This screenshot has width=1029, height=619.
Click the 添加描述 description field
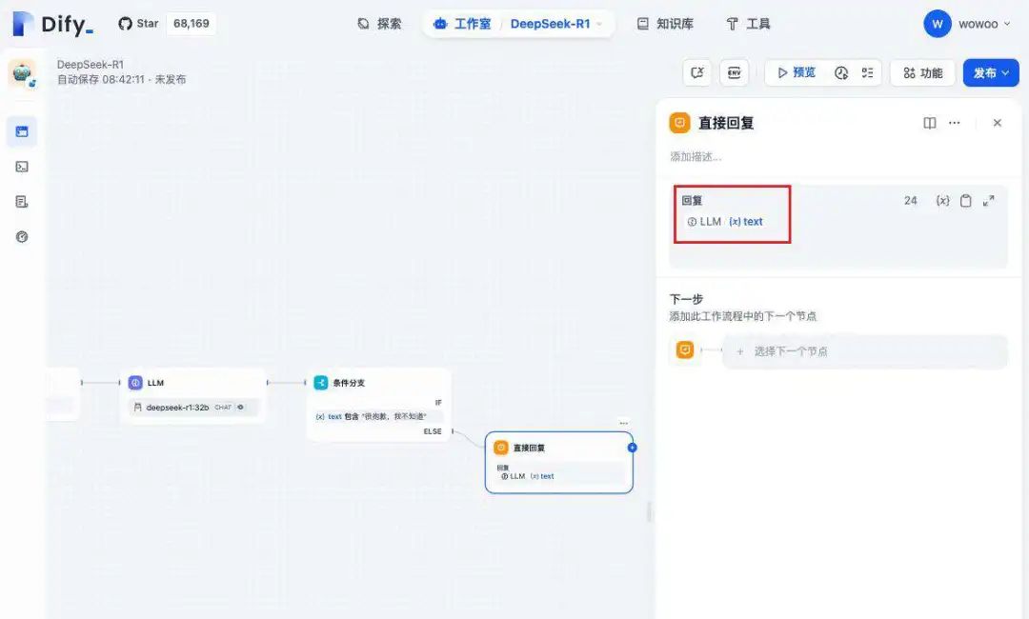point(695,157)
